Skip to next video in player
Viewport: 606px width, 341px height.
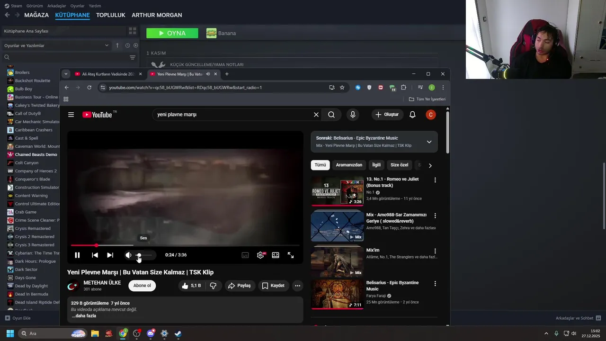point(110,255)
